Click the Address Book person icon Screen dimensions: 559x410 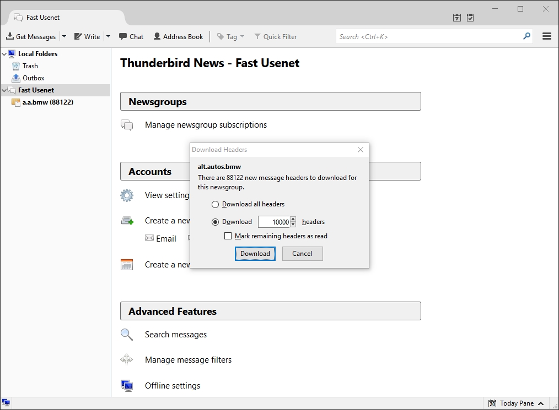coord(157,36)
